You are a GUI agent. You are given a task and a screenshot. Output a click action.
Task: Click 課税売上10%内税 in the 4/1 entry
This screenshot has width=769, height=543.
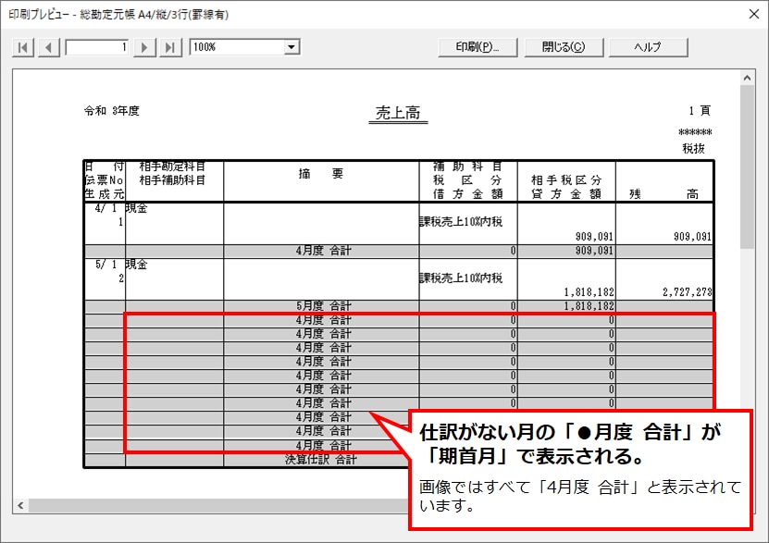461,222
